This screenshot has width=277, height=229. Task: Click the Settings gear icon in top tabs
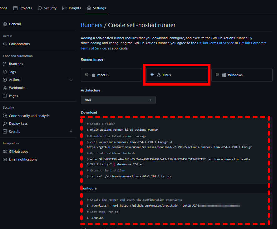[89, 8]
